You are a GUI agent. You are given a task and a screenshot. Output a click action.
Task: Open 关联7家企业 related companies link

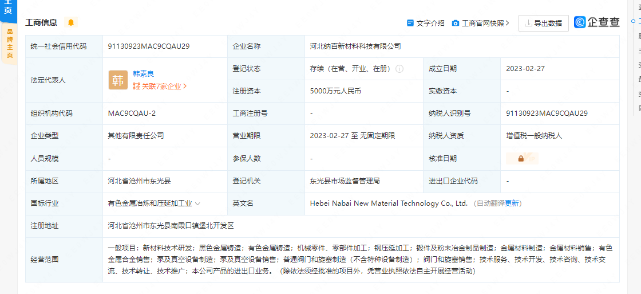[x=160, y=87]
